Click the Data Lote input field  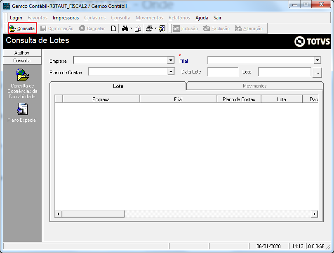pyautogui.click(x=223, y=72)
